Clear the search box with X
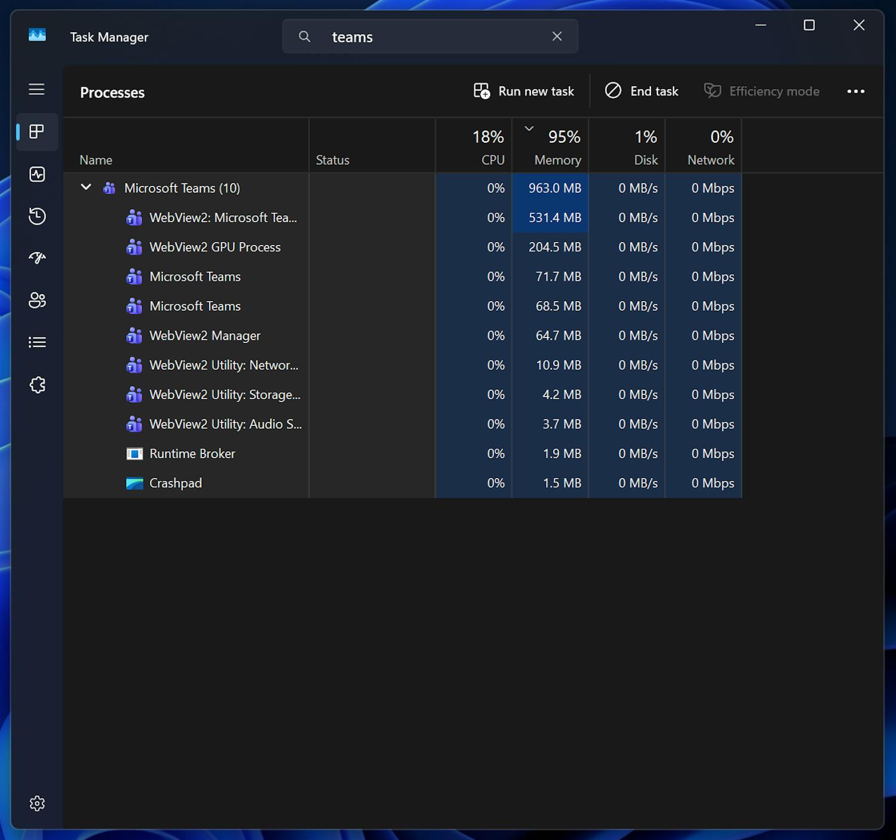This screenshot has height=840, width=896. pyautogui.click(x=557, y=36)
